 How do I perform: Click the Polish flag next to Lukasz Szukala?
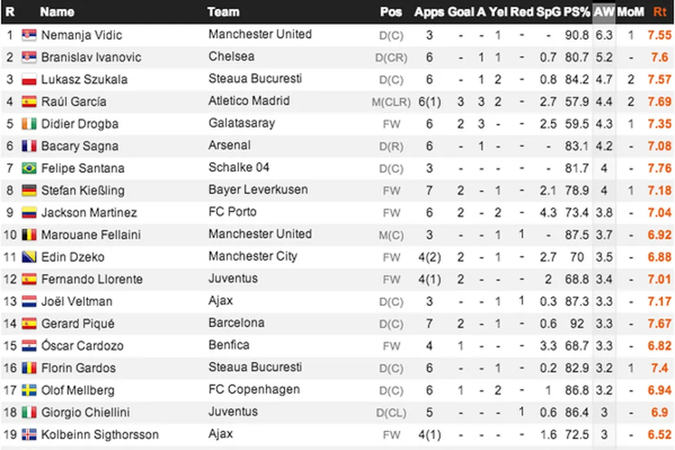29,80
